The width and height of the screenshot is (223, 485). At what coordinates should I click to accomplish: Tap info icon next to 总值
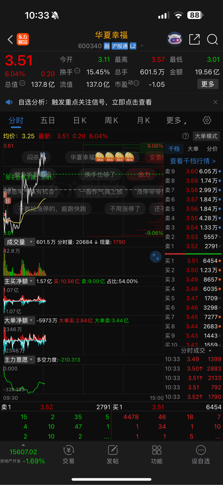[x=22, y=83]
